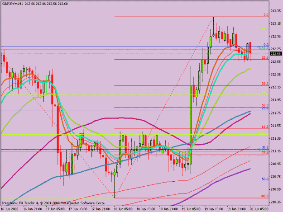Click the 18 Jun 05:00 time label
283x212 pixels.
tap(123, 209)
